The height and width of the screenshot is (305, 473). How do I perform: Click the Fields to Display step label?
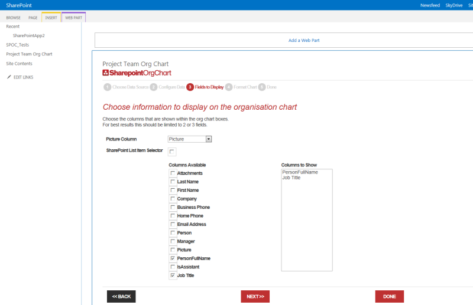point(209,87)
